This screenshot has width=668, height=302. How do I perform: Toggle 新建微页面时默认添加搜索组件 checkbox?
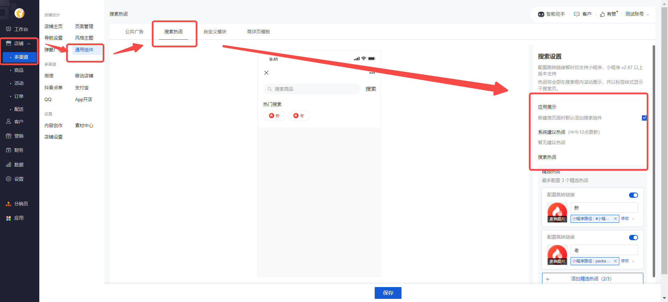click(x=644, y=118)
